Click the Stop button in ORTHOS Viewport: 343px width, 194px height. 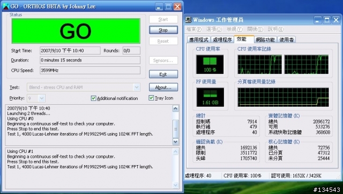coord(163,30)
